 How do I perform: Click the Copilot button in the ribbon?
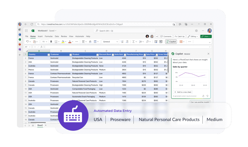click(x=171, y=42)
